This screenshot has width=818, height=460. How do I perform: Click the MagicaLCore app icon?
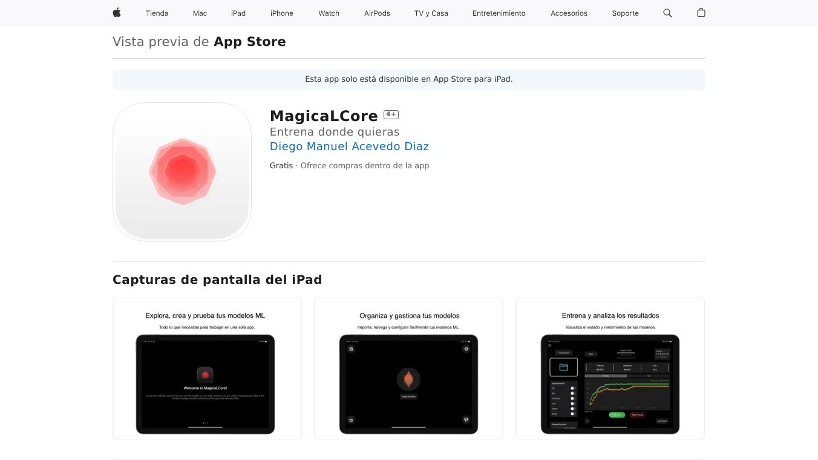point(182,172)
